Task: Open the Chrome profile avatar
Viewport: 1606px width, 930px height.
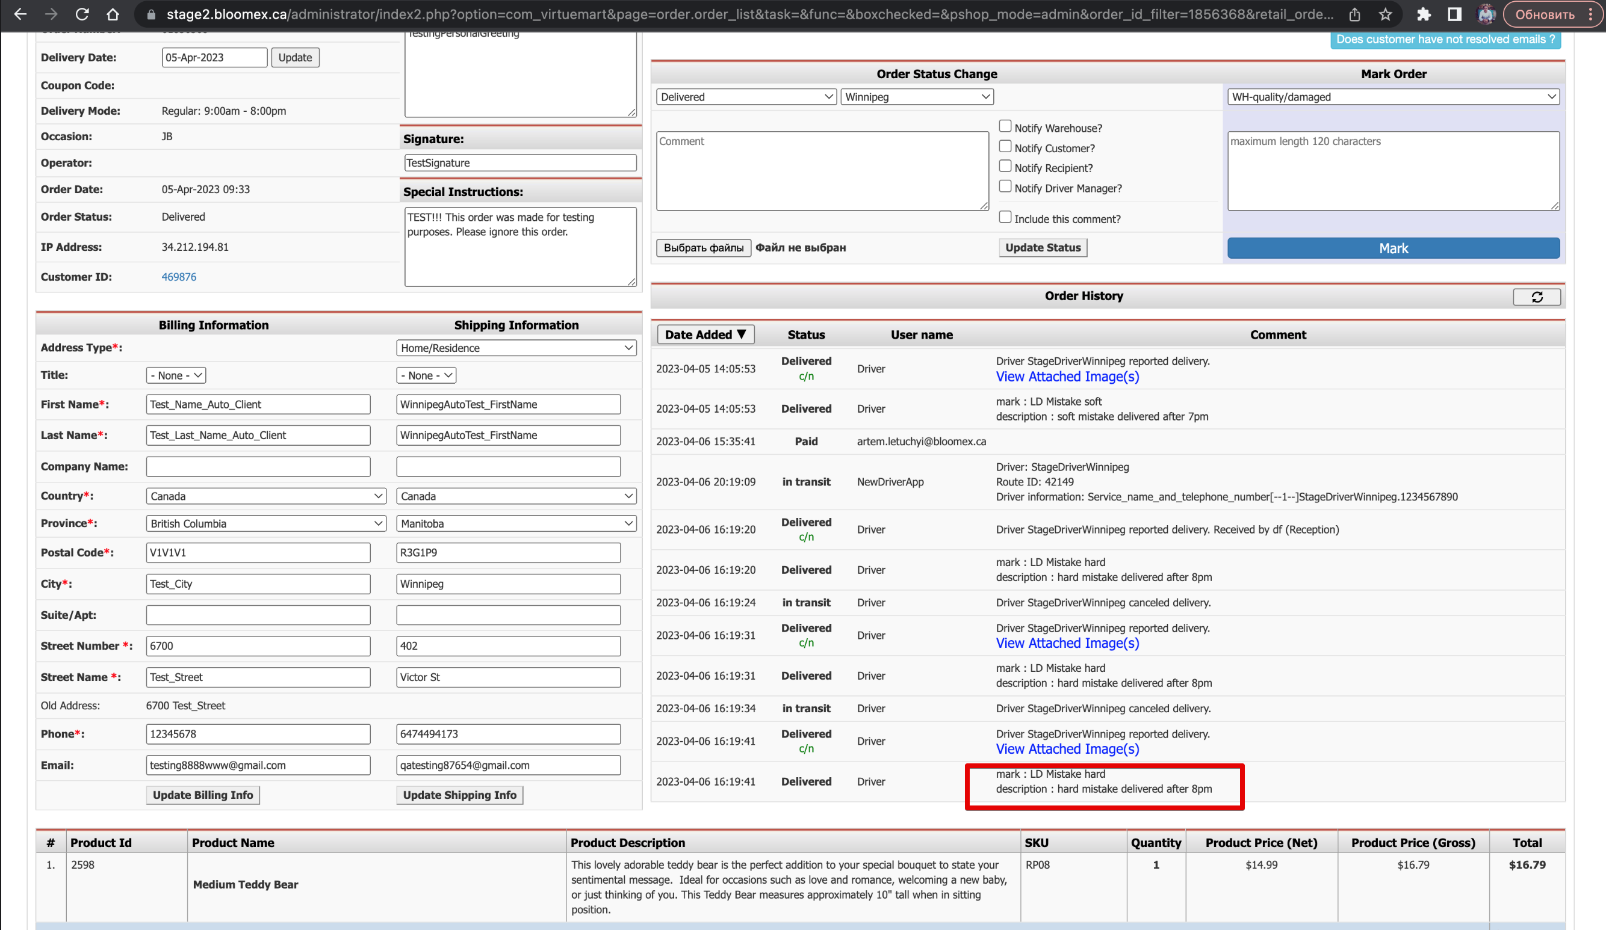Action: point(1486,14)
